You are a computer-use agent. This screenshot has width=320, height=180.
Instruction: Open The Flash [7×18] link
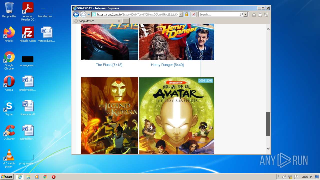coord(109,65)
